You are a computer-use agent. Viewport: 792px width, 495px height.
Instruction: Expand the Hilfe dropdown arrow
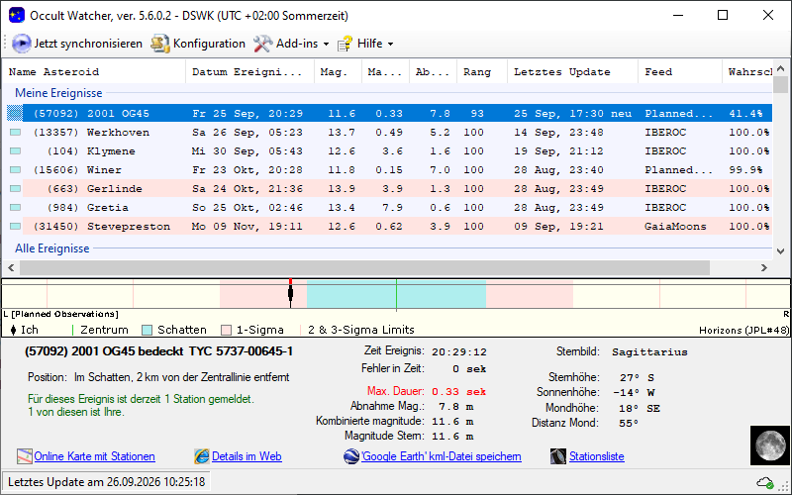390,44
